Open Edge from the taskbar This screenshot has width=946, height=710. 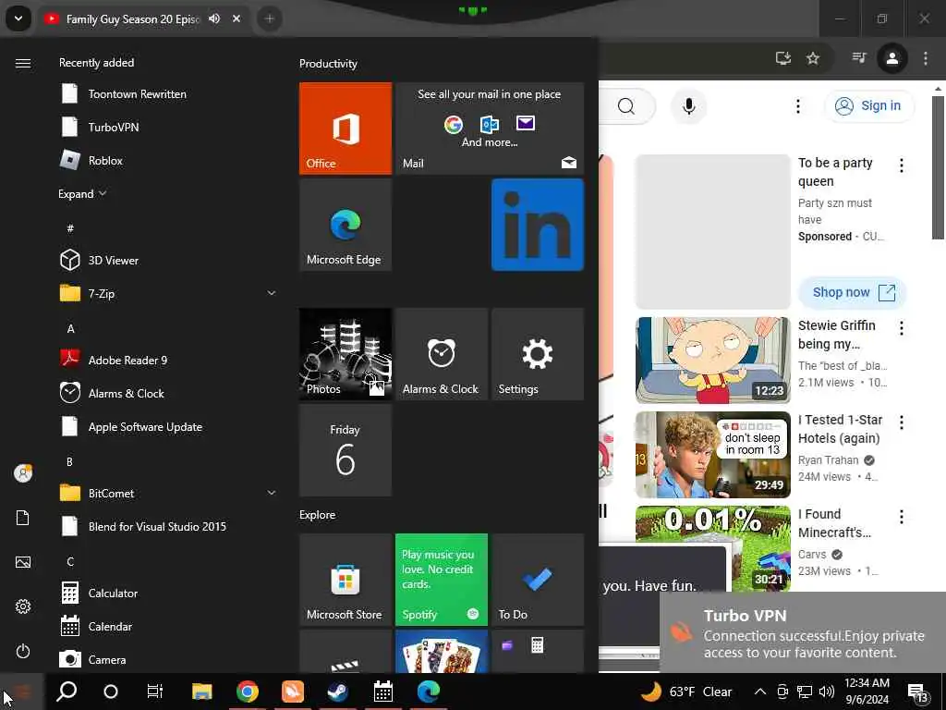pyautogui.click(x=429, y=692)
